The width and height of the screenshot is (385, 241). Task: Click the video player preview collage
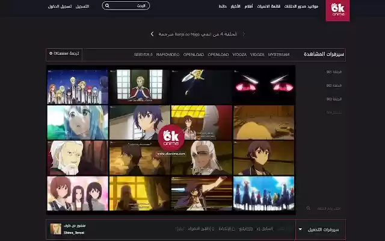171,140
